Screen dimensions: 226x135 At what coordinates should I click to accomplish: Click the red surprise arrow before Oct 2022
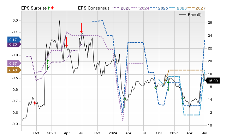pyautogui.click(x=35, y=103)
